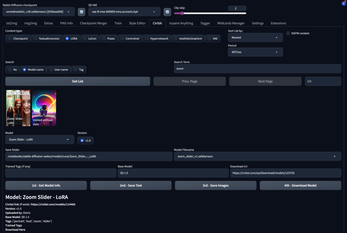Choose Controlnet as content type
This screenshot has height=233, width=347.
coord(130,39)
